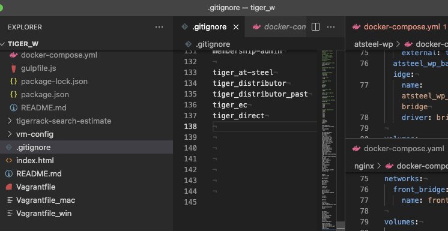This screenshot has height=231, width=448.
Task: Click the Vagrantfile red icon
Action: tap(9, 187)
